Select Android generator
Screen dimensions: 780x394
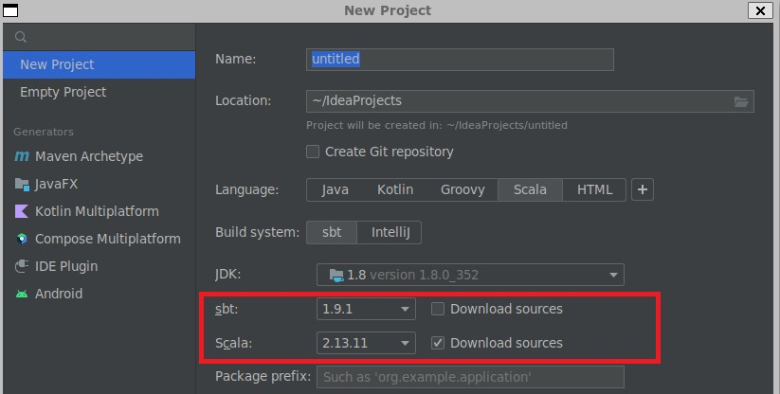(99, 294)
